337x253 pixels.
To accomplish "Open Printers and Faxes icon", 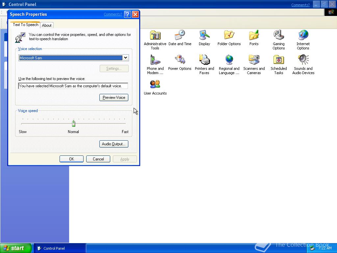I will point(204,65).
